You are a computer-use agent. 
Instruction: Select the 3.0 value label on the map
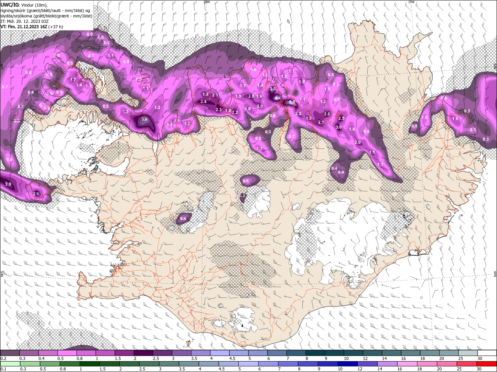[x=339, y=127]
